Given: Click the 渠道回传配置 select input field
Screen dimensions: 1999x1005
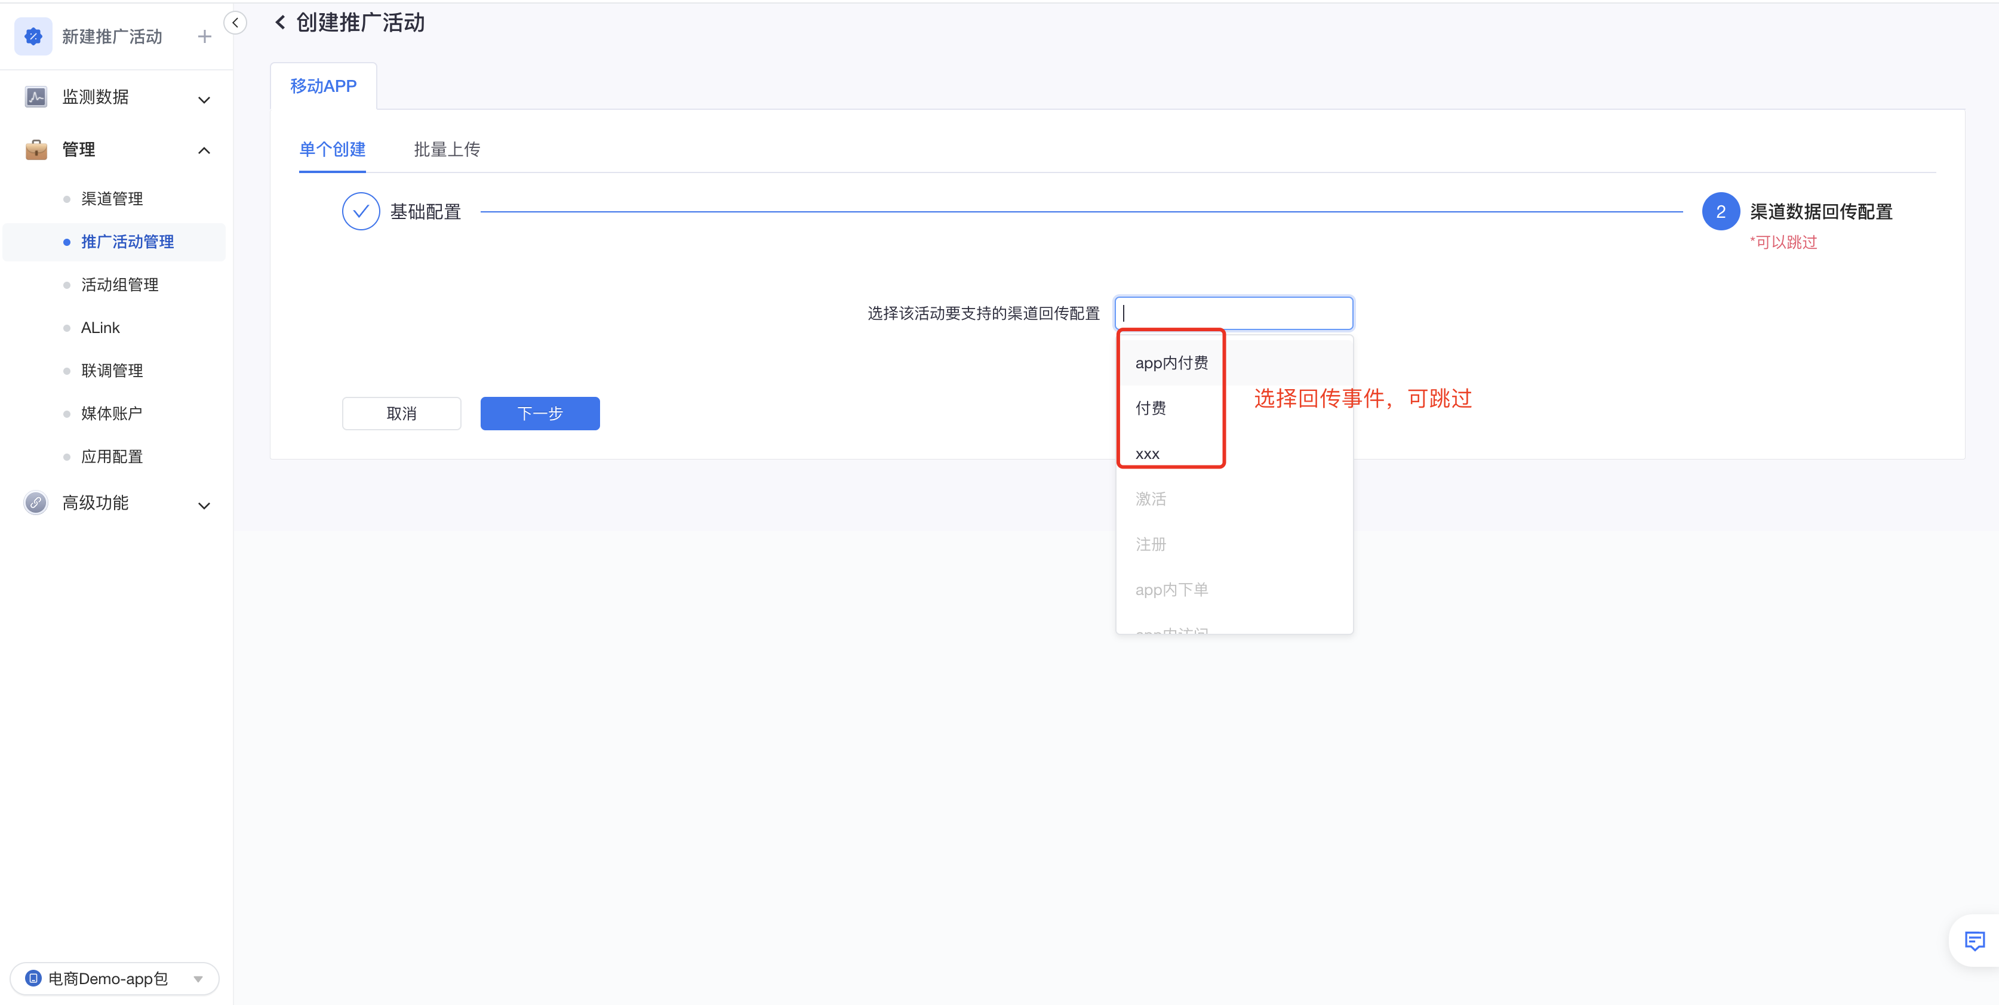Looking at the screenshot, I should [x=1234, y=313].
